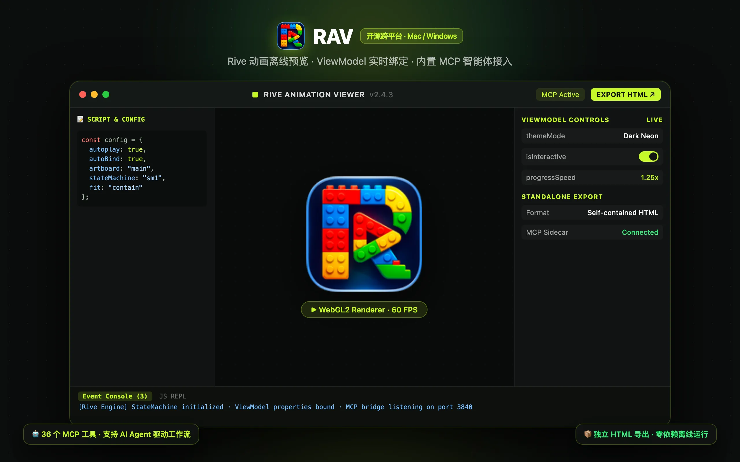Click the notepad icon beside Script & Config
740x462 pixels.
[x=80, y=119]
